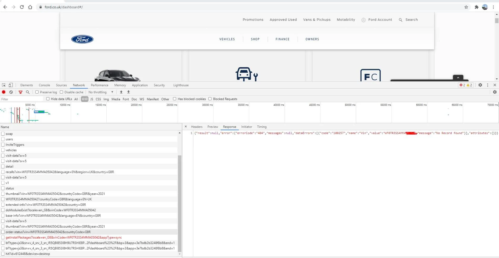Toggle the network filter funnel icon

point(20,92)
